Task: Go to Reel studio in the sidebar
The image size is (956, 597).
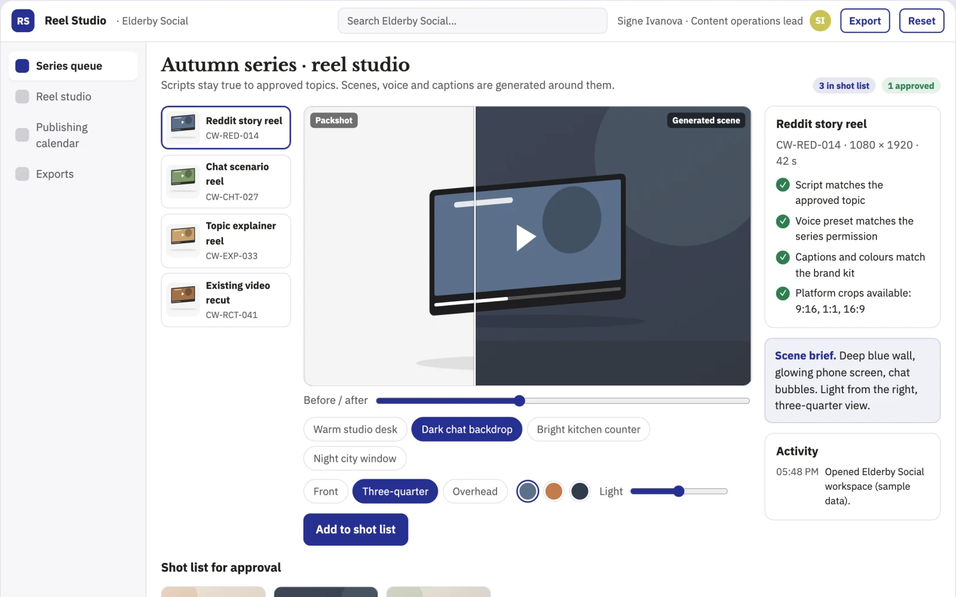Action: 73,97
